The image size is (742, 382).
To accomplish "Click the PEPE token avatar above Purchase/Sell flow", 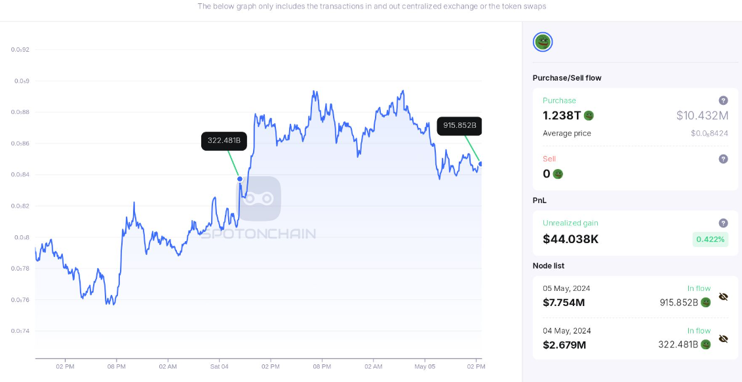I will [x=543, y=42].
